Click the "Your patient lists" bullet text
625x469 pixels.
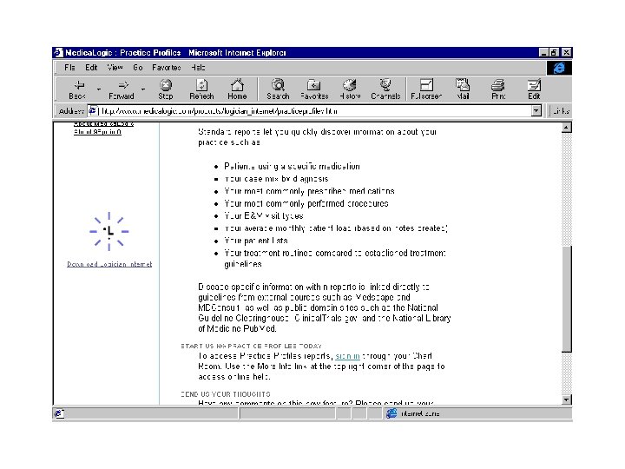[255, 241]
